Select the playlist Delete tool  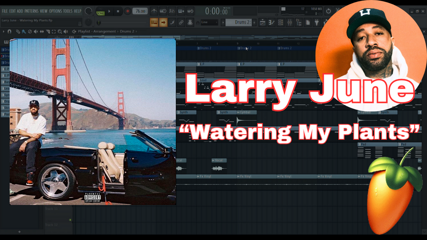(30, 31)
